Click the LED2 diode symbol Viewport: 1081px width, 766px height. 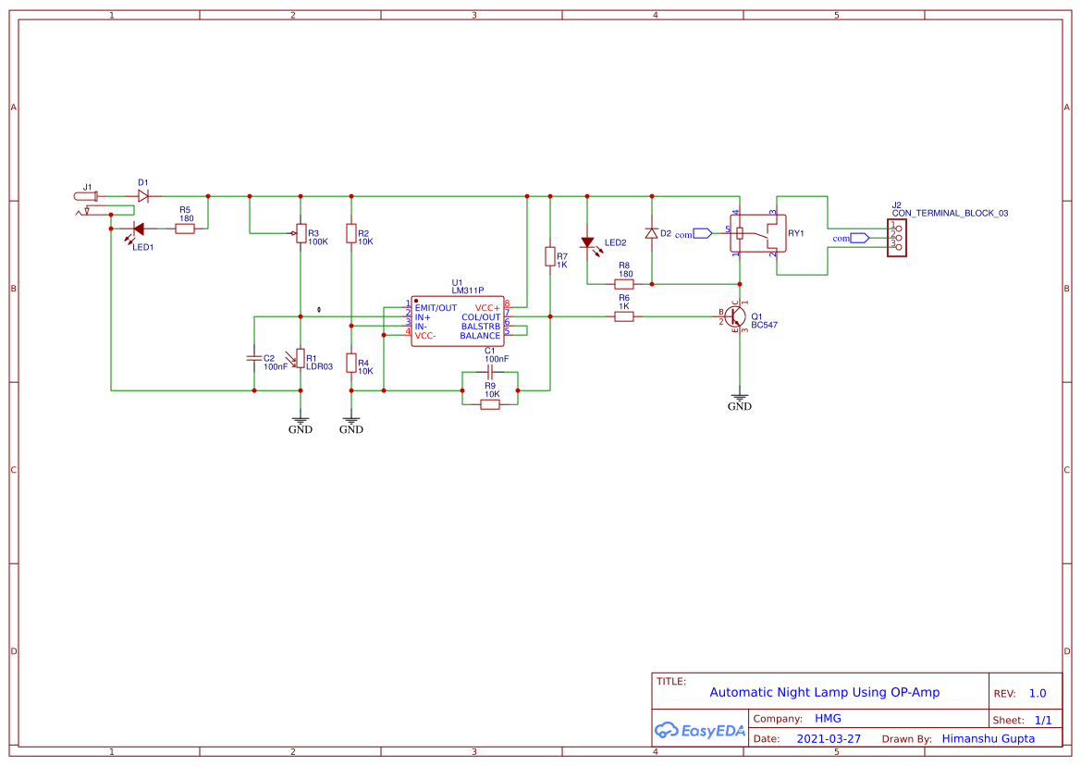588,243
